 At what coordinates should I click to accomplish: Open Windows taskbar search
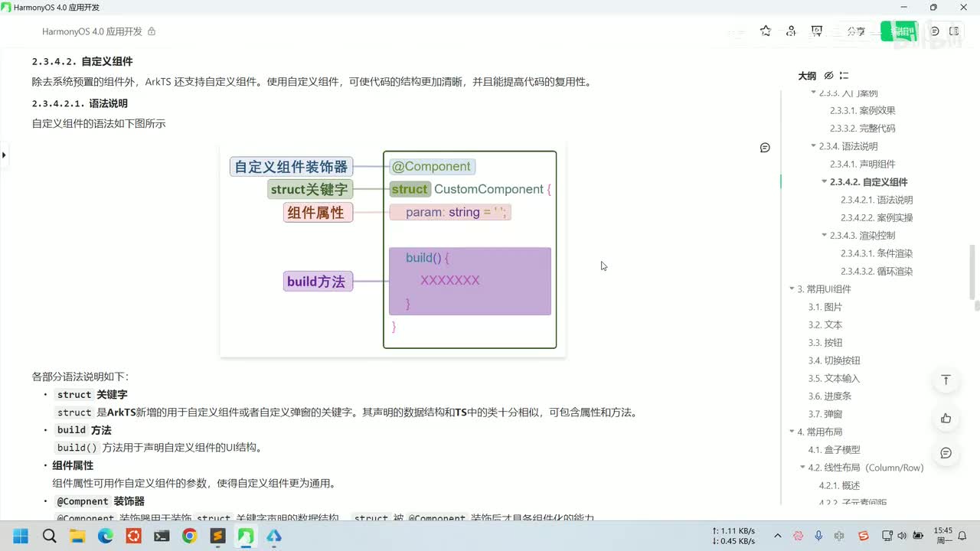[50, 536]
